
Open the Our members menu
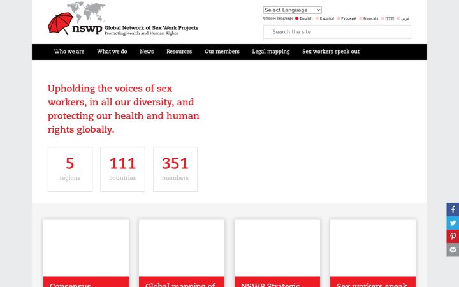222,52
